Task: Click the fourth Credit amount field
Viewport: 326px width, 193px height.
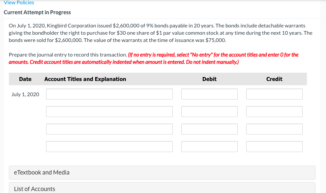Action: (274, 146)
